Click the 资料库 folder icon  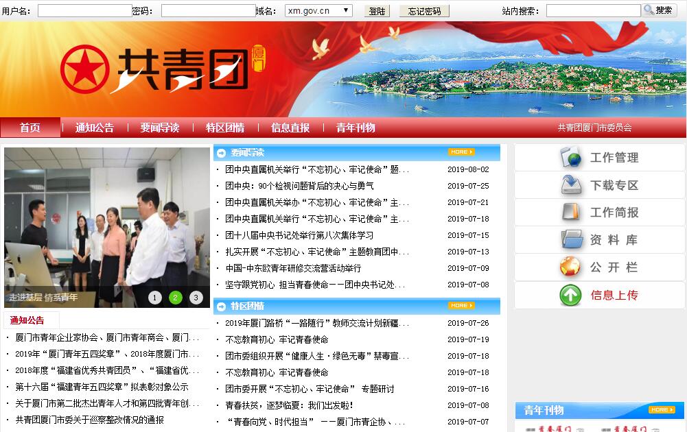pos(571,240)
